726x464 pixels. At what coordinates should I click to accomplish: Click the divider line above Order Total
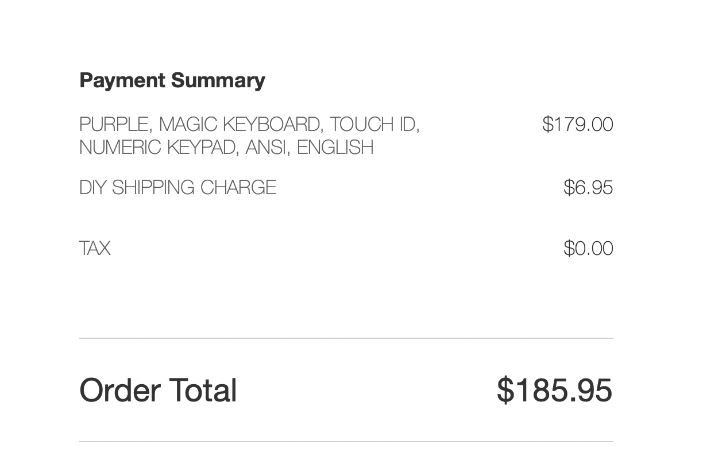pos(346,338)
